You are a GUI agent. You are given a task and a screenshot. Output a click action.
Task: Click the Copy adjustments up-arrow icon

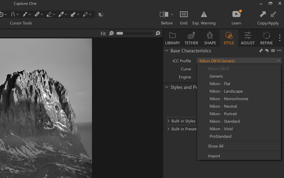[263, 14]
